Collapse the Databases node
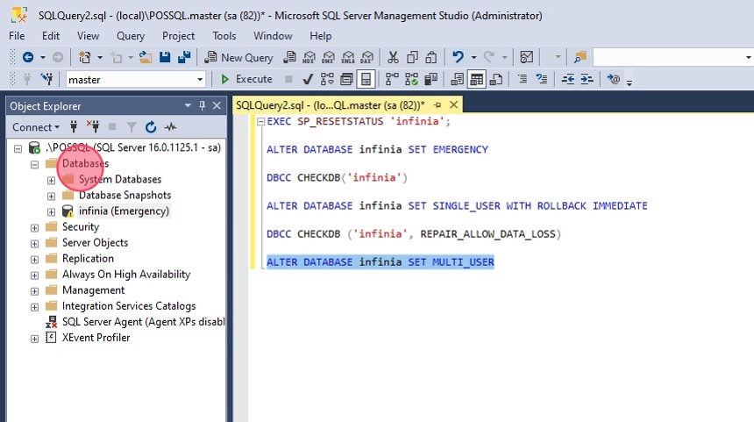Viewport: 754px width, 422px height. coord(34,165)
